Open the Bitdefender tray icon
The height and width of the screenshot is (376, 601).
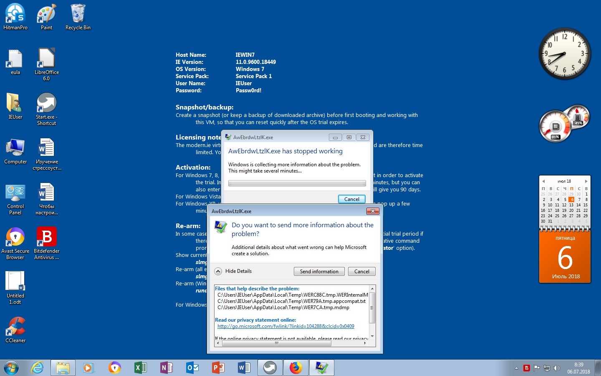[x=527, y=368]
